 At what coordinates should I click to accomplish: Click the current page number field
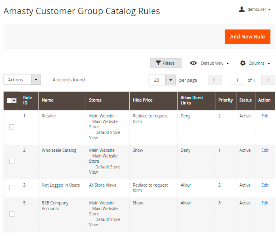click(x=237, y=80)
